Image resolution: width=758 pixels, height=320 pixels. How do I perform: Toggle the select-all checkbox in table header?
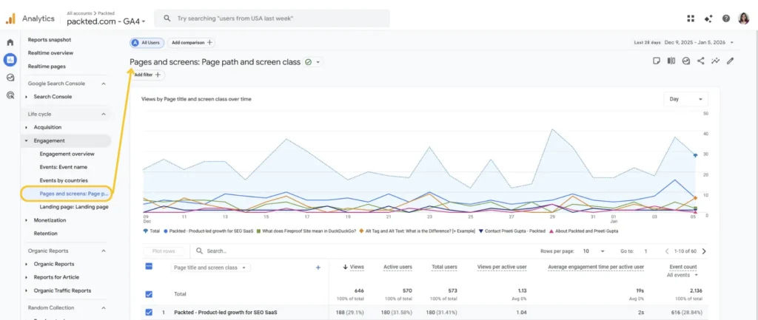tap(149, 268)
